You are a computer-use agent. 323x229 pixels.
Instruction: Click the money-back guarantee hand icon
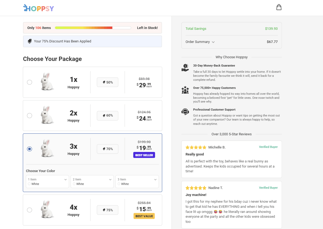pyautogui.click(x=185, y=68)
